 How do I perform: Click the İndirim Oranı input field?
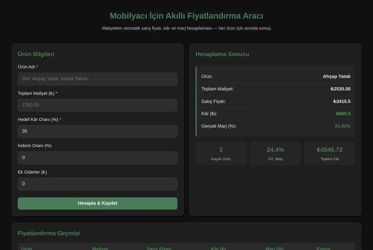pyautogui.click(x=98, y=158)
